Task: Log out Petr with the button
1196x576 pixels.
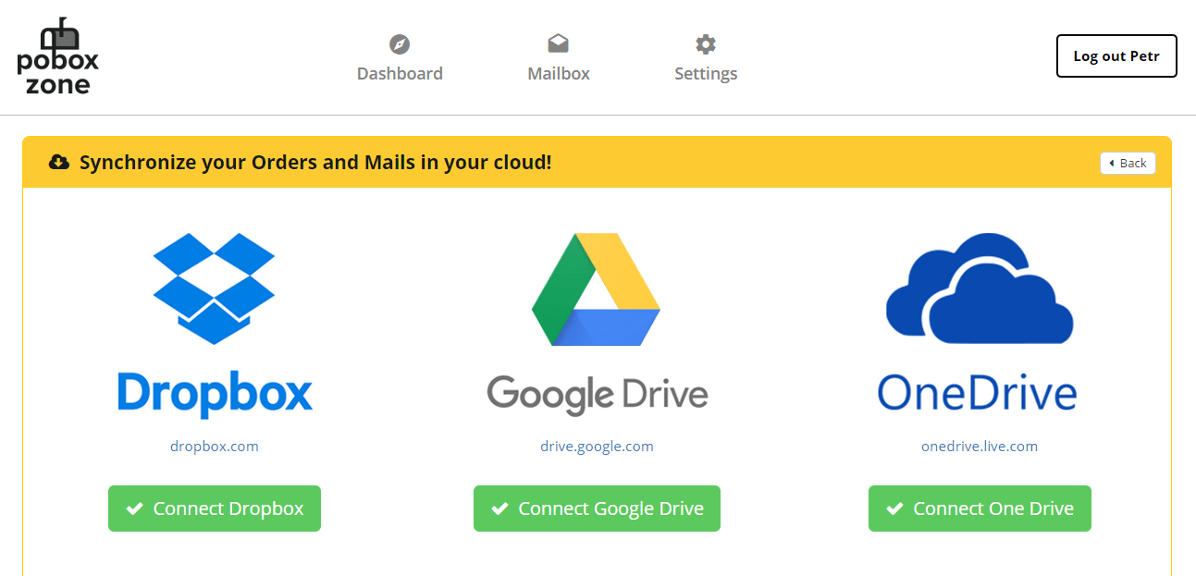Action: click(1116, 56)
